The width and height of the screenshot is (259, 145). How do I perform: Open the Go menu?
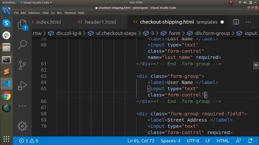[53, 13]
